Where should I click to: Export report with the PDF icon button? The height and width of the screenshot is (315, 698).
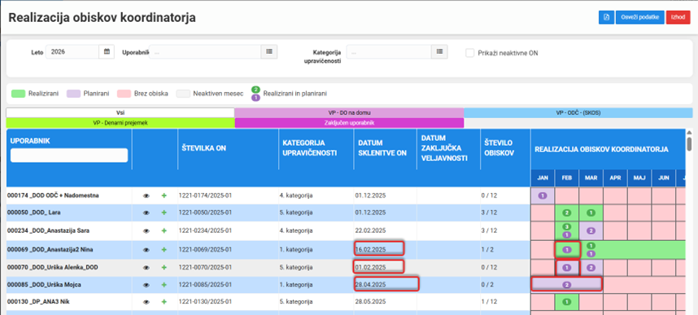(x=606, y=17)
